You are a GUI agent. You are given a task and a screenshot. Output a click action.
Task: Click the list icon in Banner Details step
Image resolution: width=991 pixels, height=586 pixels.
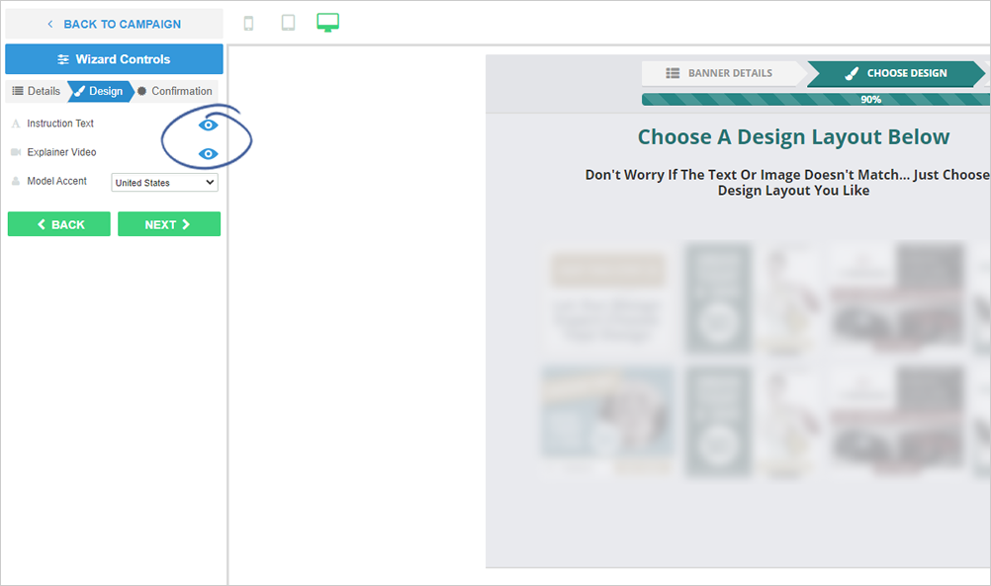(673, 73)
